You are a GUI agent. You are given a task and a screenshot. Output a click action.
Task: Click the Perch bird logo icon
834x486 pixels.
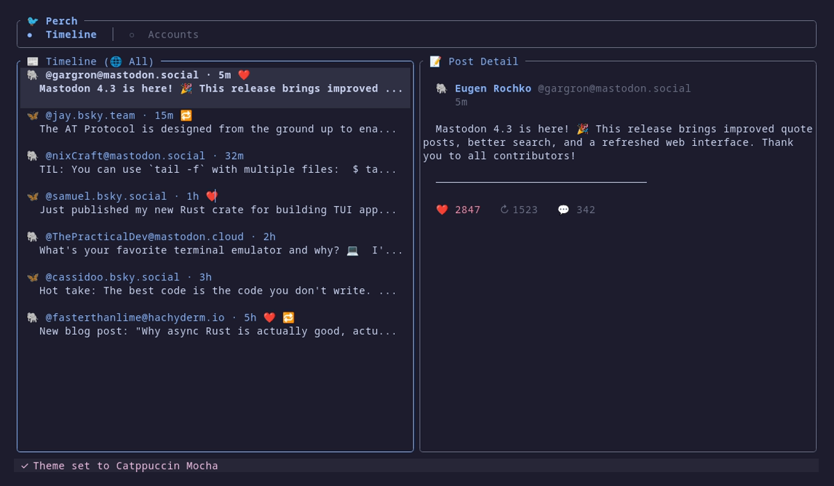tap(32, 20)
